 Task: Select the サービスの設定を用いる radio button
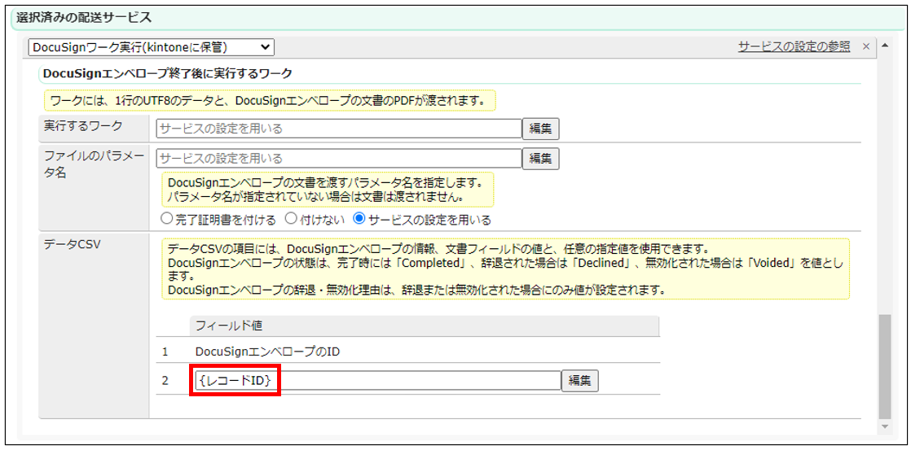click(x=359, y=219)
